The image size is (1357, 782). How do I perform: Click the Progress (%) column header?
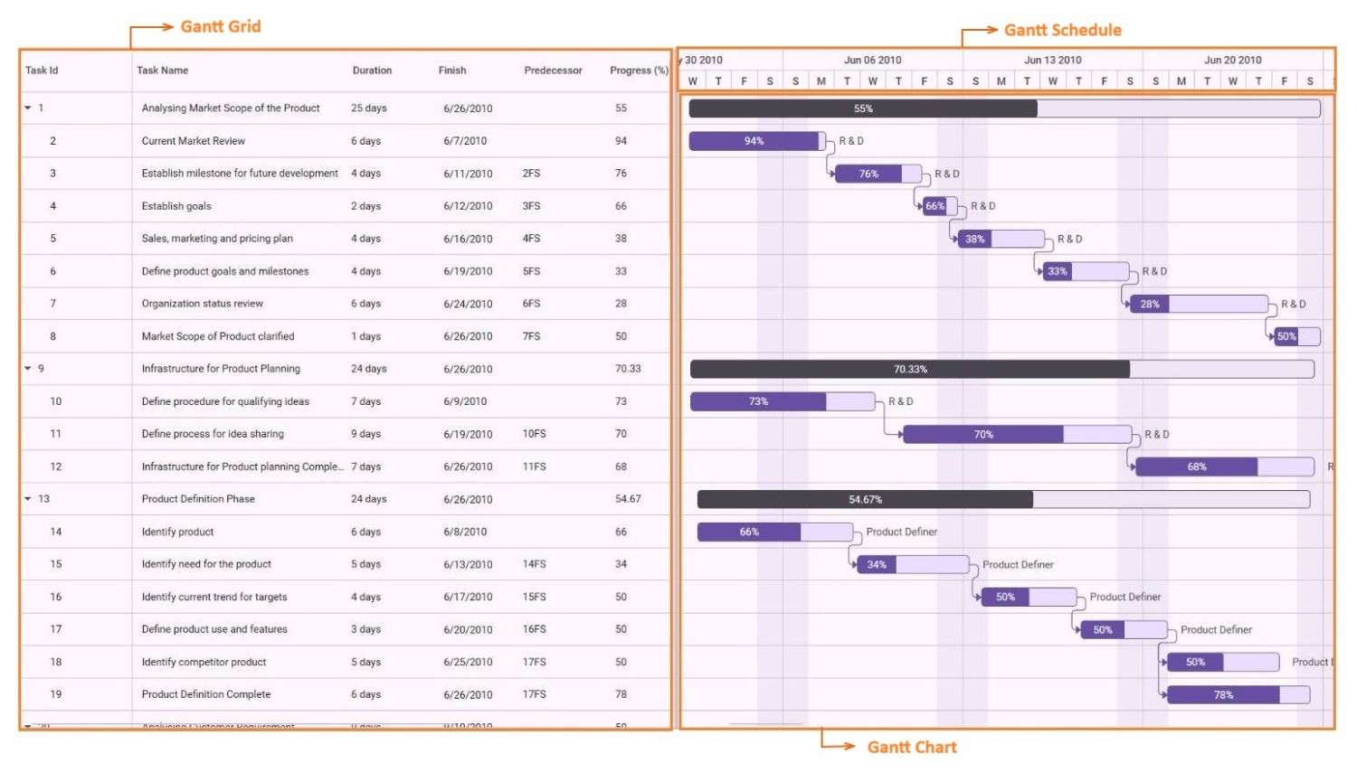[639, 71]
